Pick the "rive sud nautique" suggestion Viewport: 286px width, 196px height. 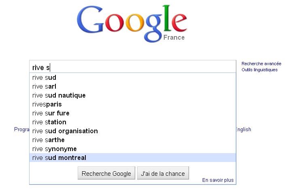tap(133, 95)
